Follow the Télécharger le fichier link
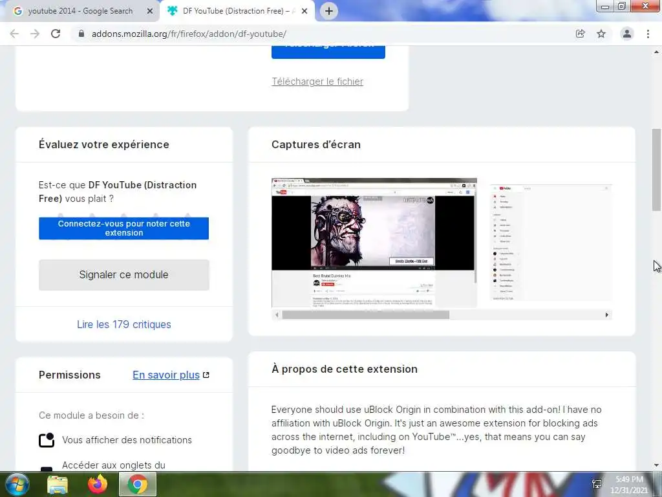This screenshot has width=662, height=497. tap(317, 82)
